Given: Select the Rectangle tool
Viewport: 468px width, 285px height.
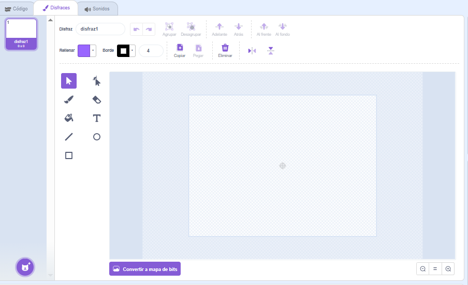Looking at the screenshot, I should [x=69, y=155].
